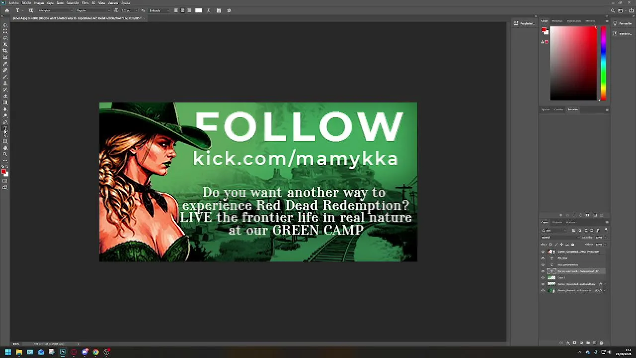Hide the FOLLOW text layer

click(x=543, y=258)
